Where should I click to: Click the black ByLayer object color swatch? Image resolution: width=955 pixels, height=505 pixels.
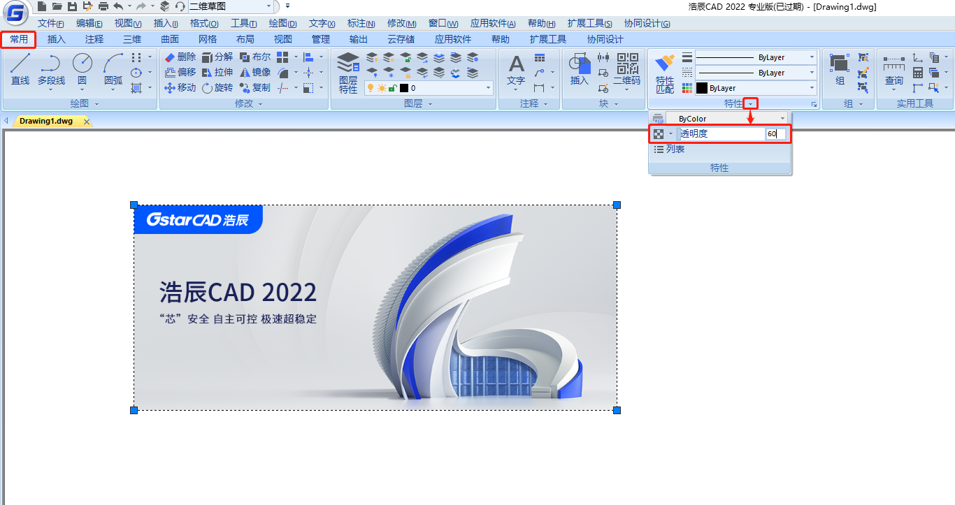point(702,88)
